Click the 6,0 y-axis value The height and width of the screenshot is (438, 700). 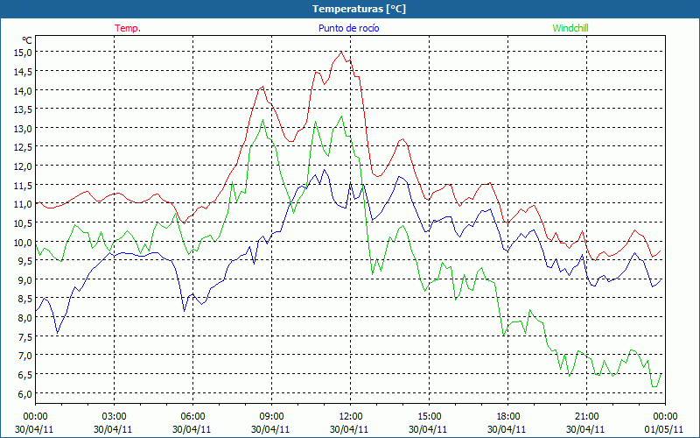(x=24, y=393)
